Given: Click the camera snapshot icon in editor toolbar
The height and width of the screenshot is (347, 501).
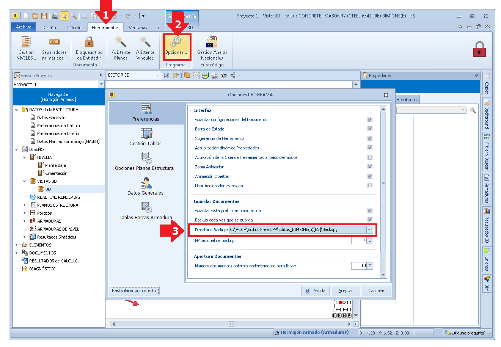Looking at the screenshot, I should 224,75.
